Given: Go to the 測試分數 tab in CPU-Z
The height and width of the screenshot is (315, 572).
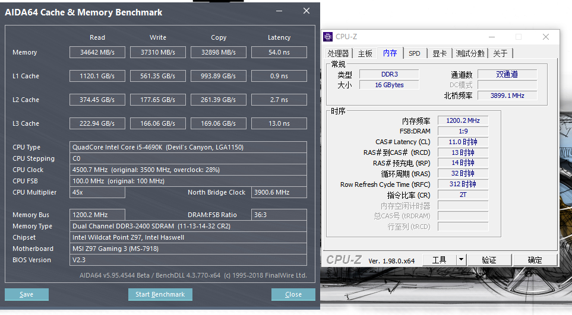Looking at the screenshot, I should 470,53.
